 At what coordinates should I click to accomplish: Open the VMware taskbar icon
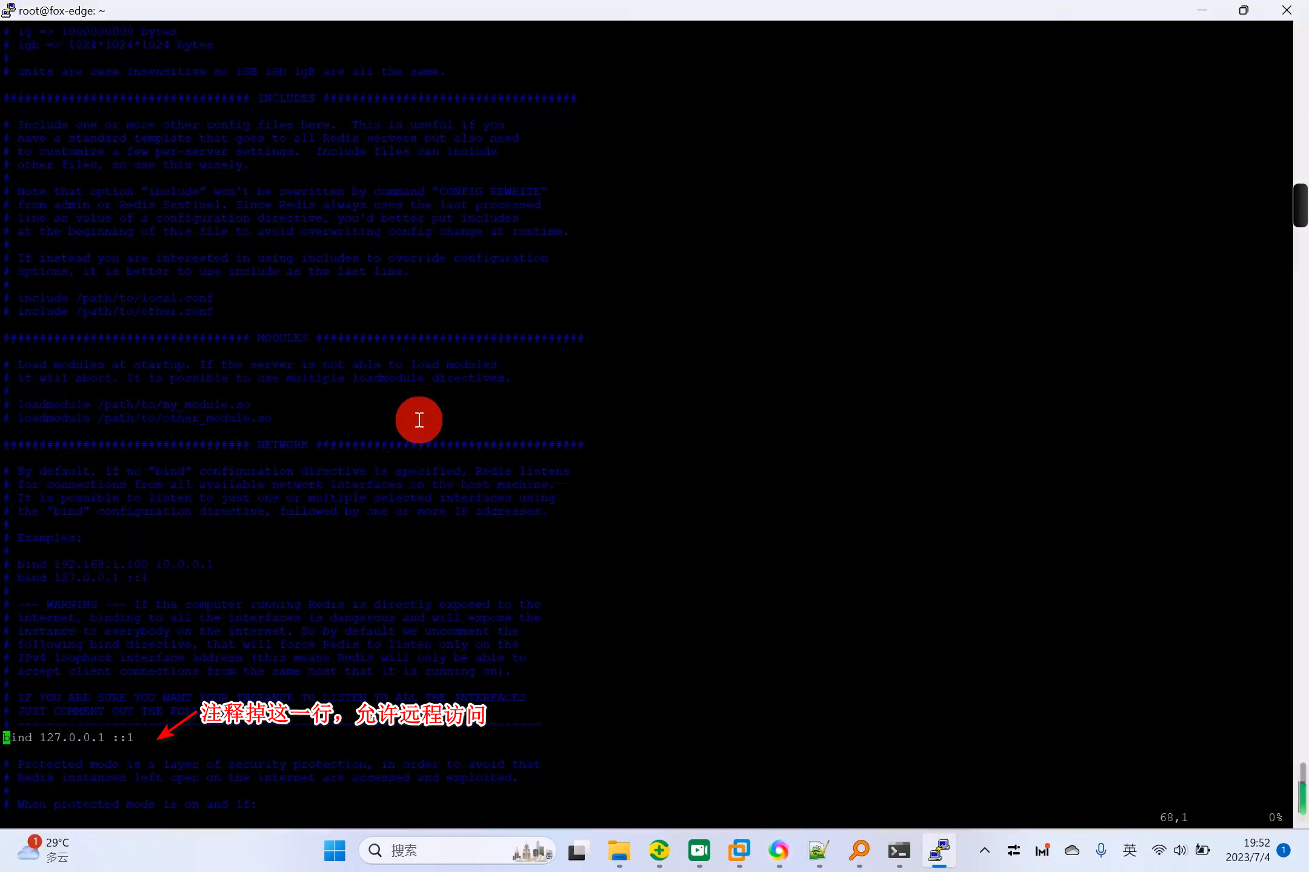[739, 851]
